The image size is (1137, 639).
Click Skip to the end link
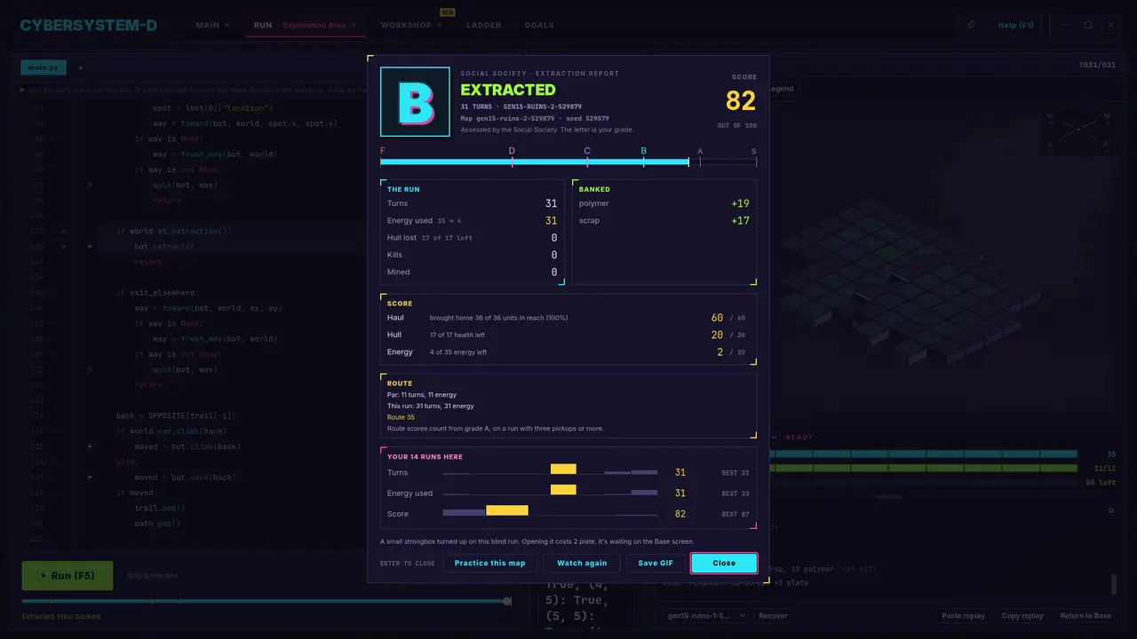(152, 575)
